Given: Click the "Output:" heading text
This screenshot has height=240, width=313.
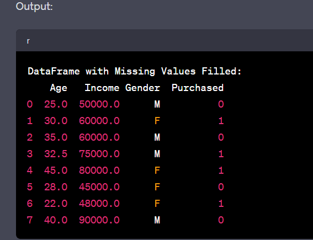Looking at the screenshot, I should (x=34, y=7).
